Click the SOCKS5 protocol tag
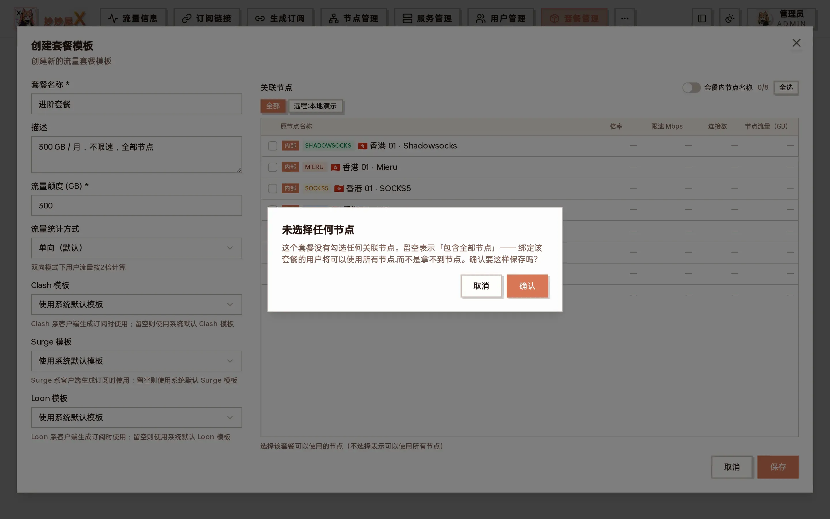 coord(316,188)
